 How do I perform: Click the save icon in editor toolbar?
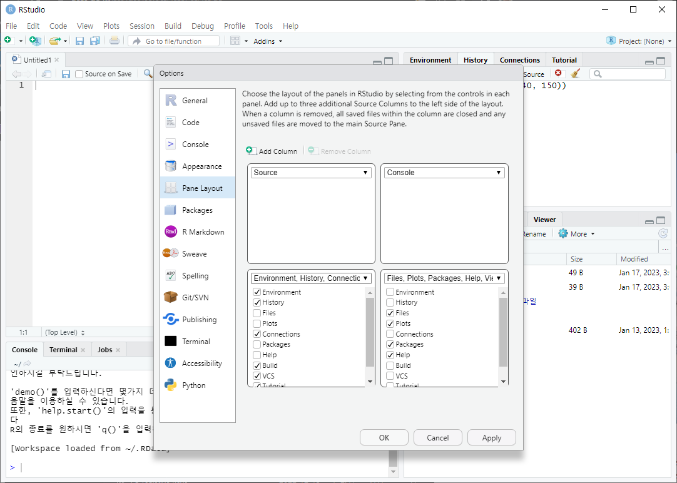point(66,74)
